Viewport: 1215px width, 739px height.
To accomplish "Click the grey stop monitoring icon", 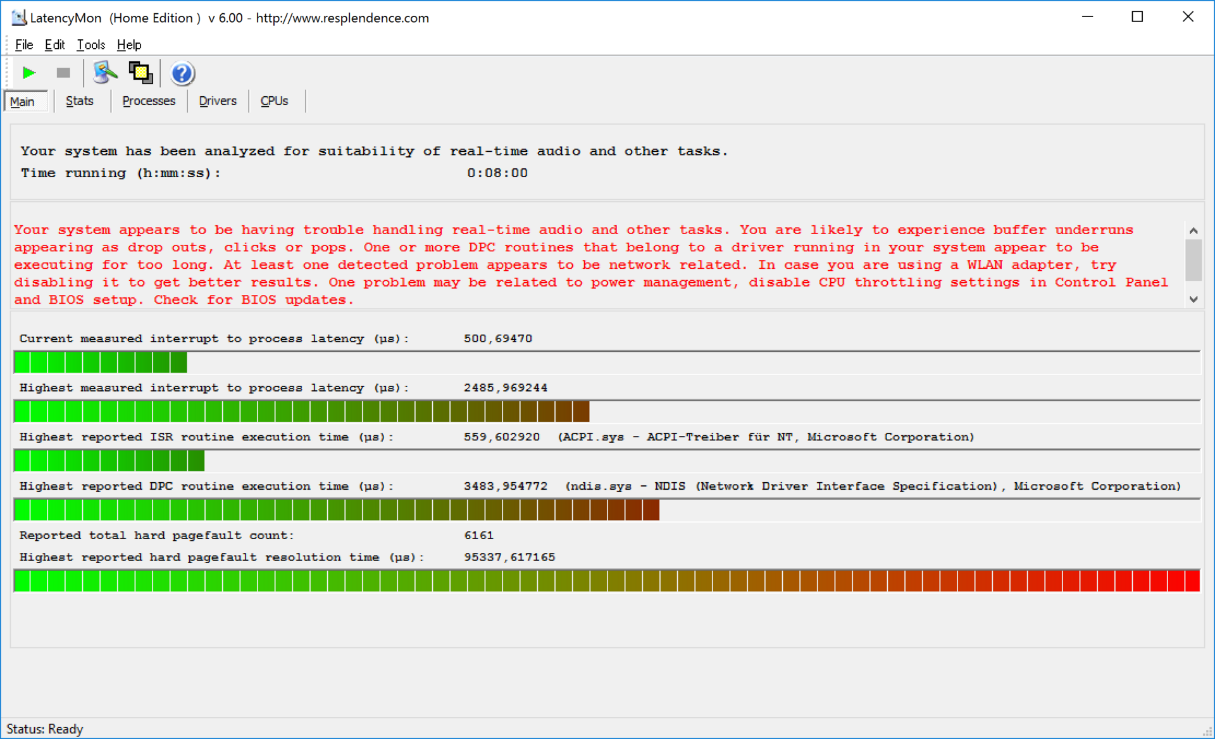I will coord(63,73).
